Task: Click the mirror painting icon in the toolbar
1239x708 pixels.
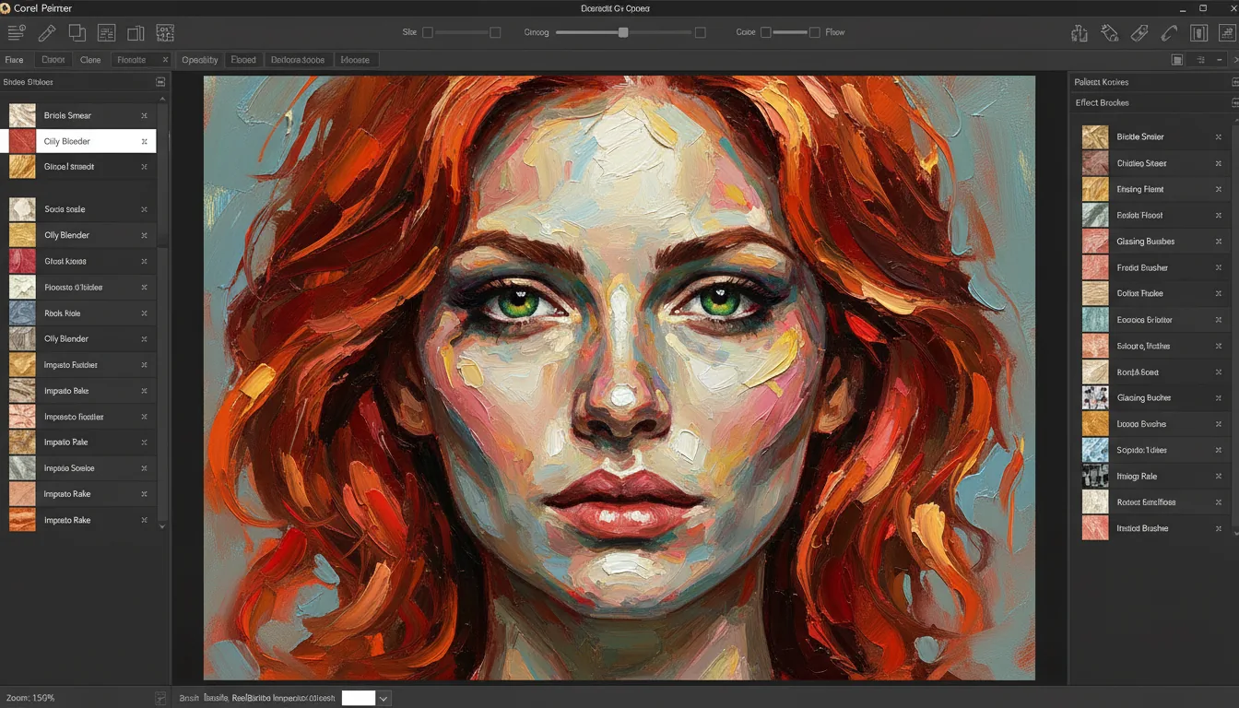Action: tap(136, 32)
